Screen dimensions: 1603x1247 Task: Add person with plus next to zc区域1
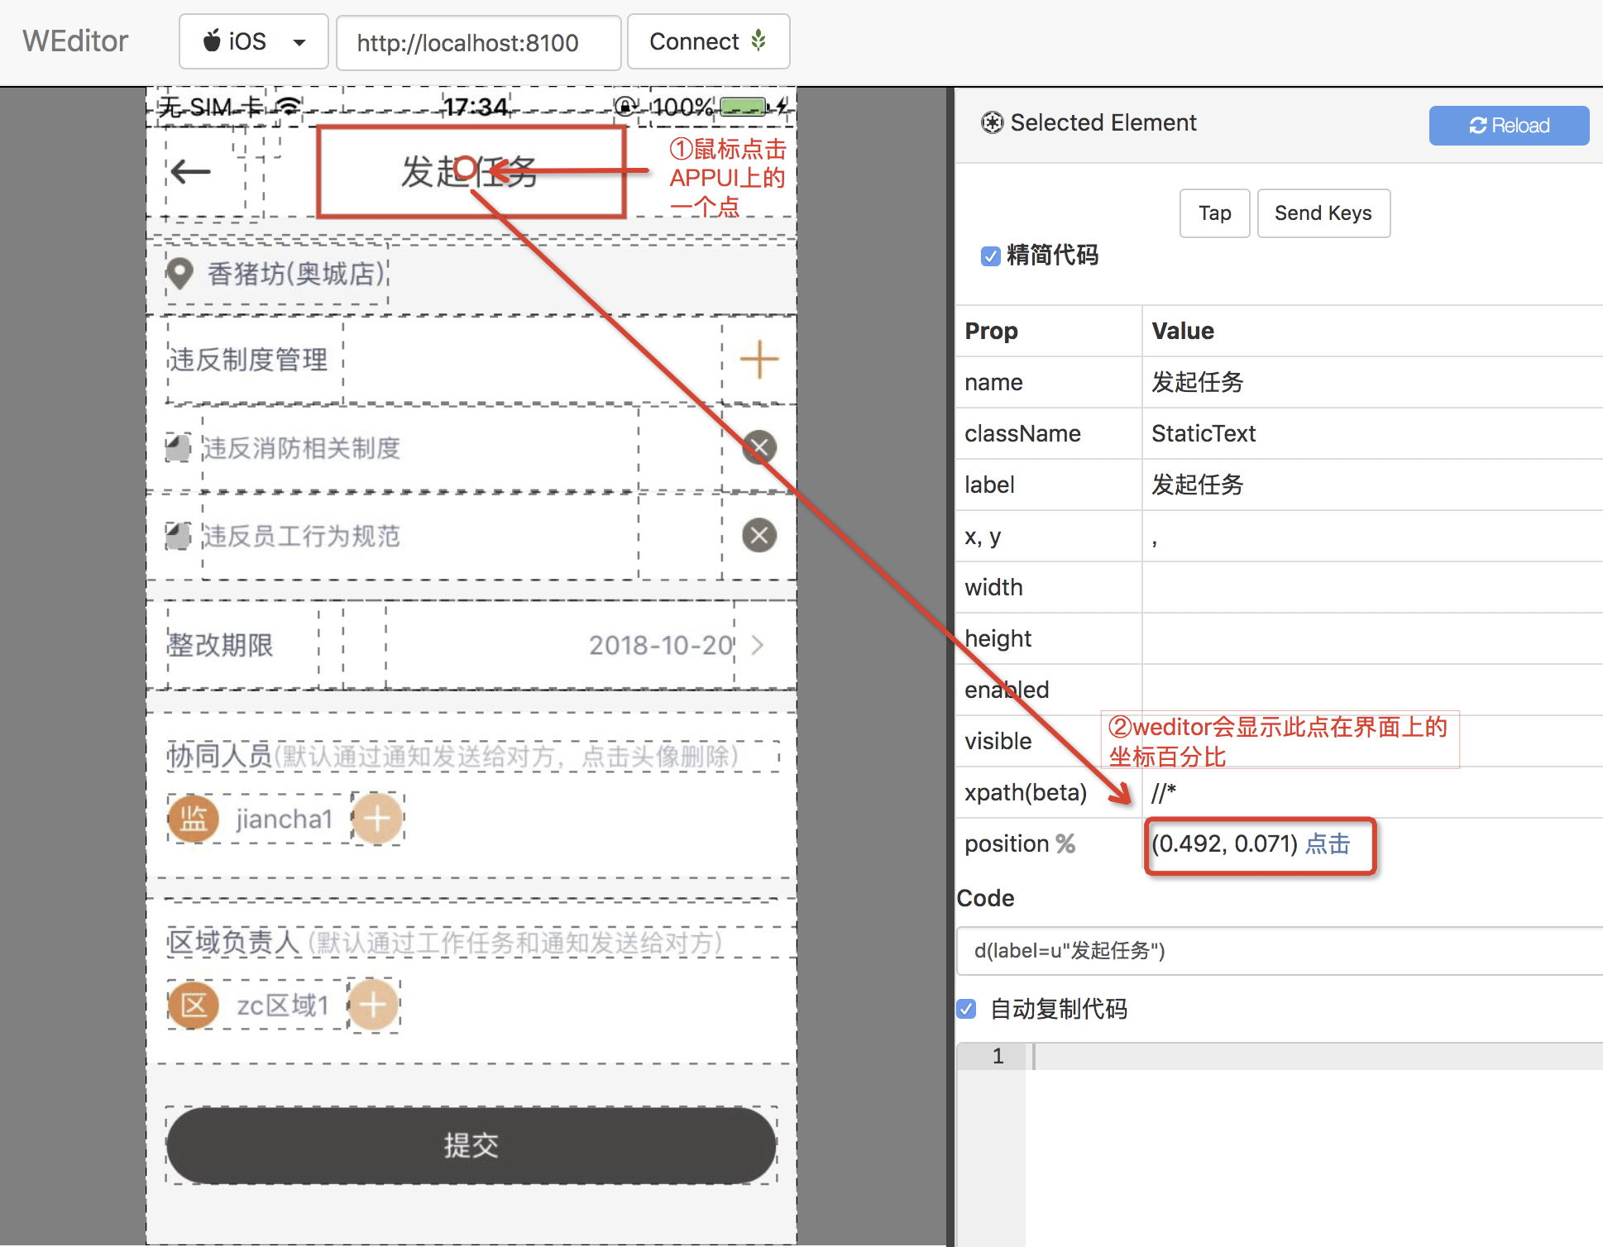point(373,1005)
